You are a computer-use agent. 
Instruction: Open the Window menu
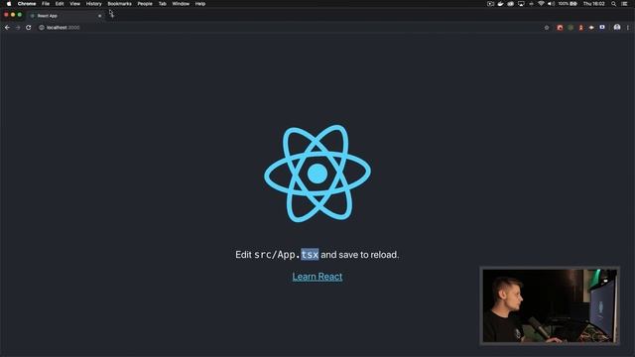[x=181, y=4]
